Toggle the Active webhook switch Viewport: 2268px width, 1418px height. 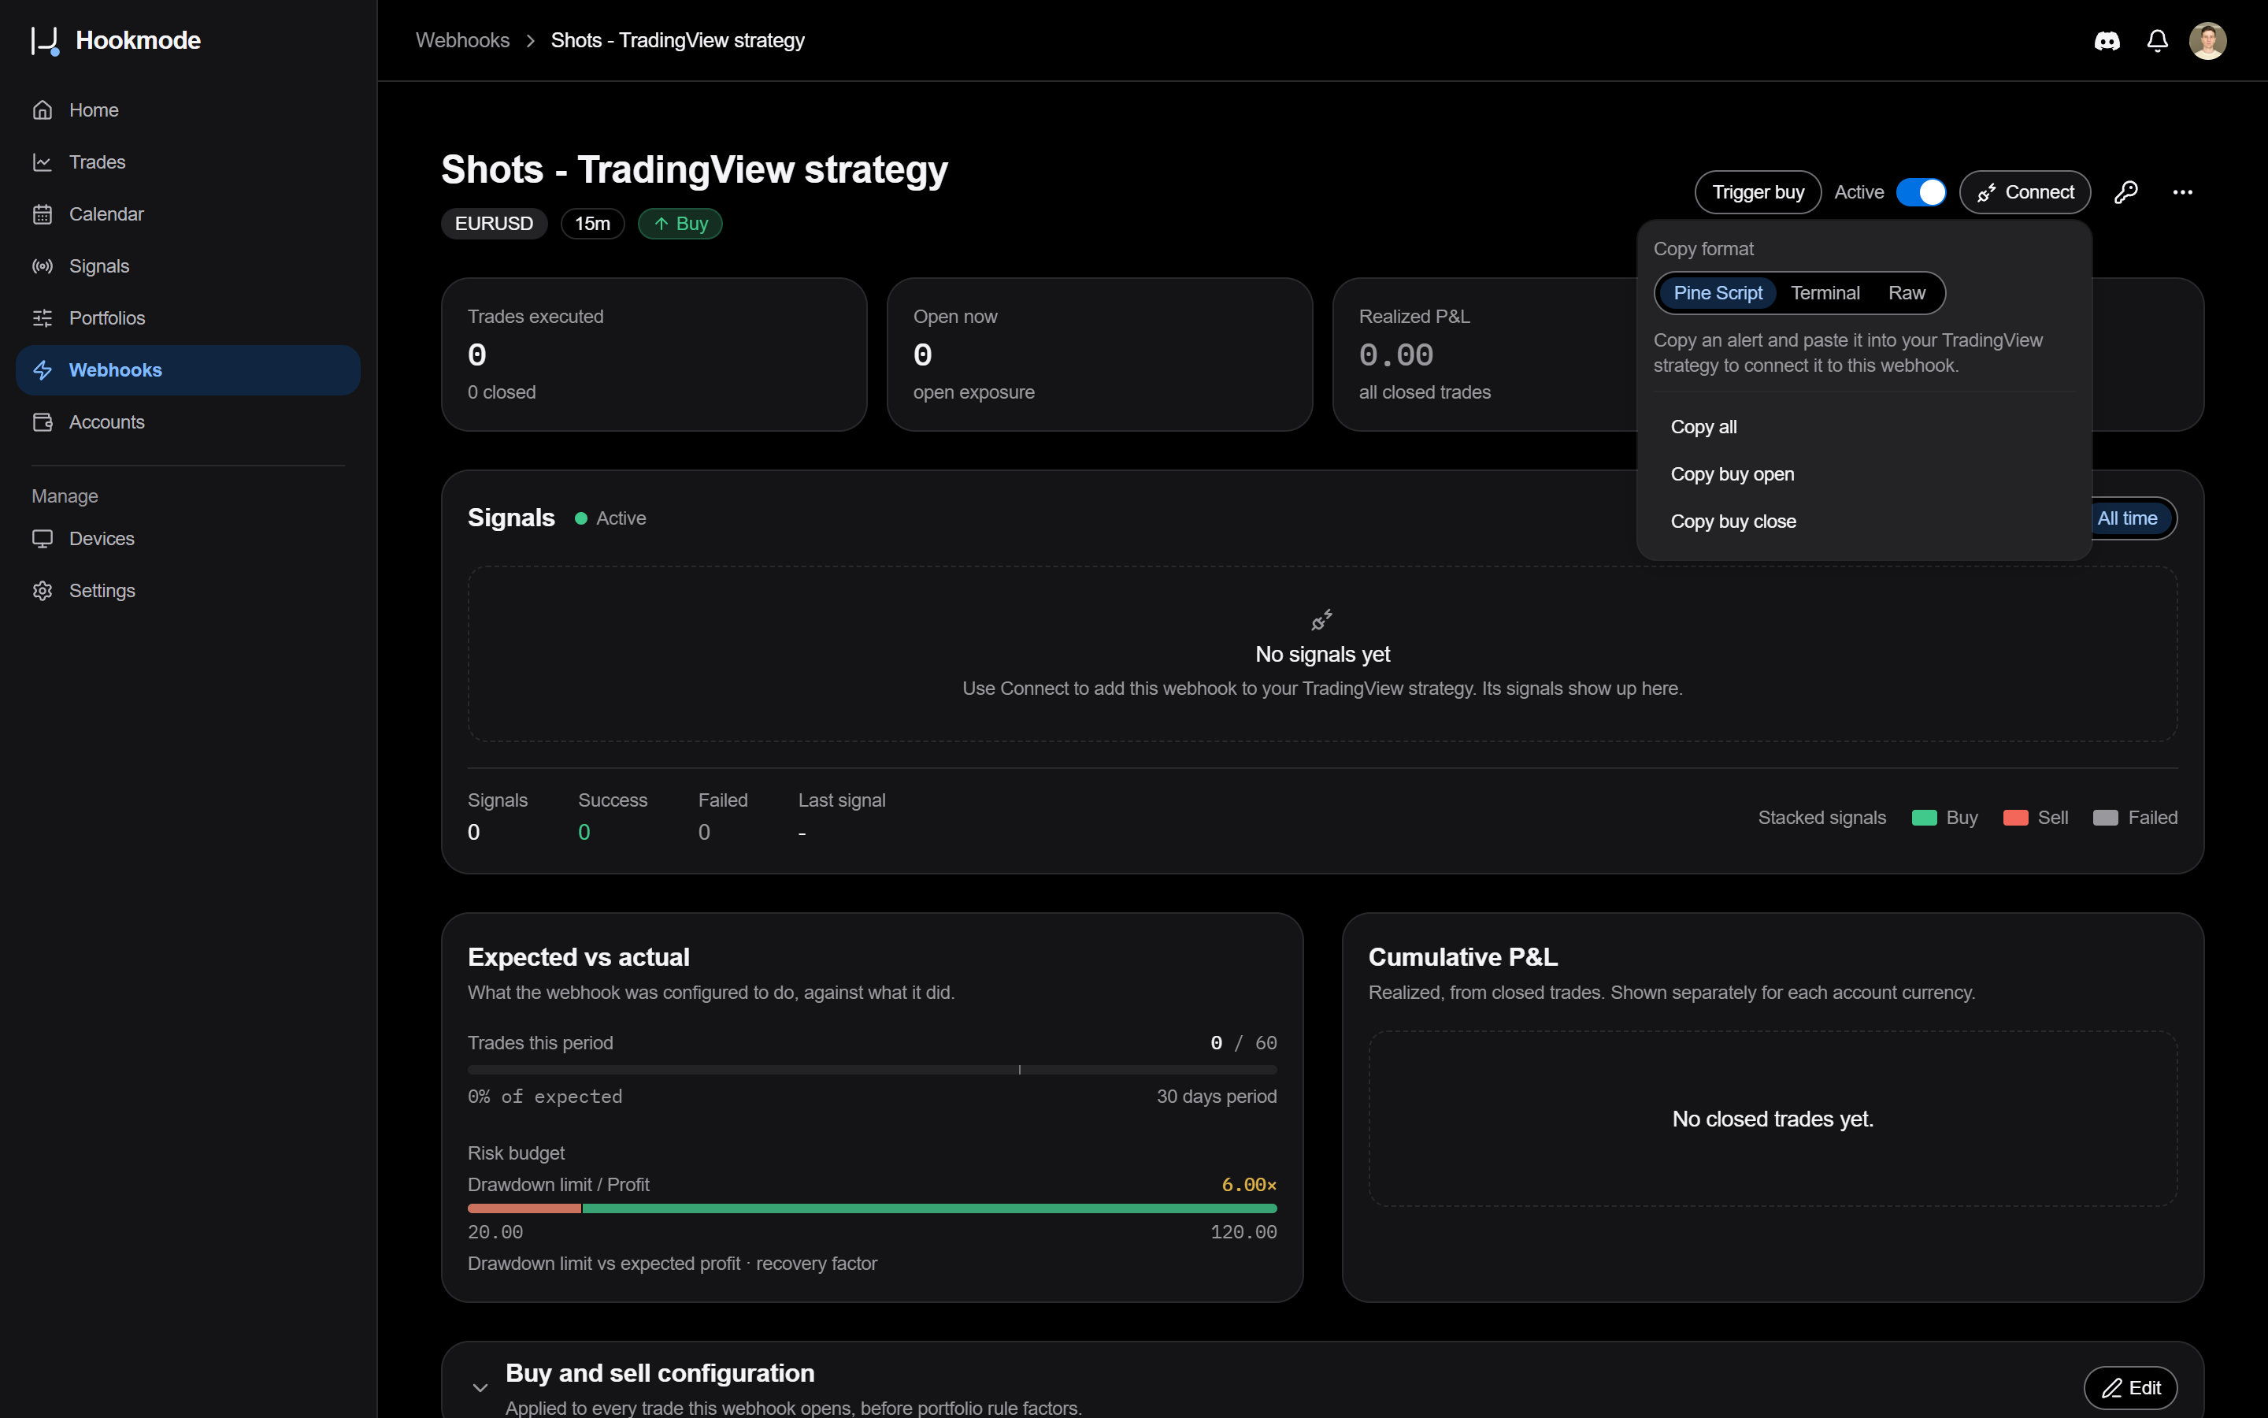pos(1920,192)
